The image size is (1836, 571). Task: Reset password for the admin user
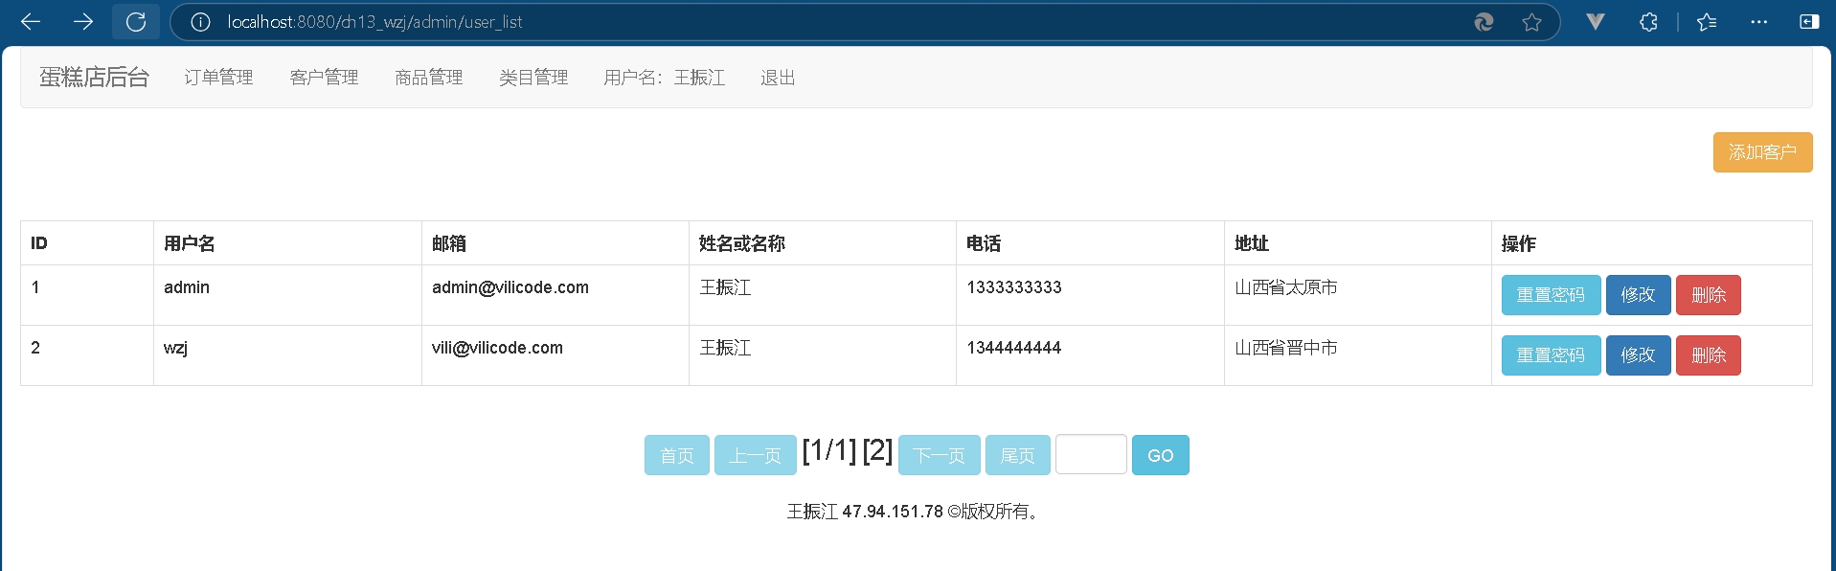click(x=1551, y=295)
